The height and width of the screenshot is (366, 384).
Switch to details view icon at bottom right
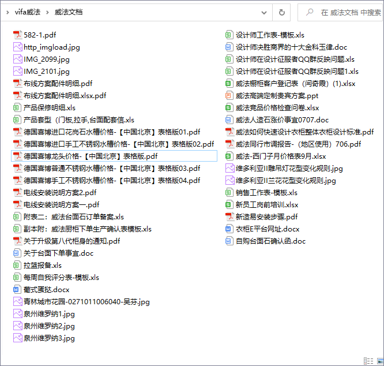click(368, 361)
